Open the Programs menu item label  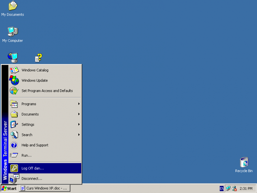click(29, 104)
